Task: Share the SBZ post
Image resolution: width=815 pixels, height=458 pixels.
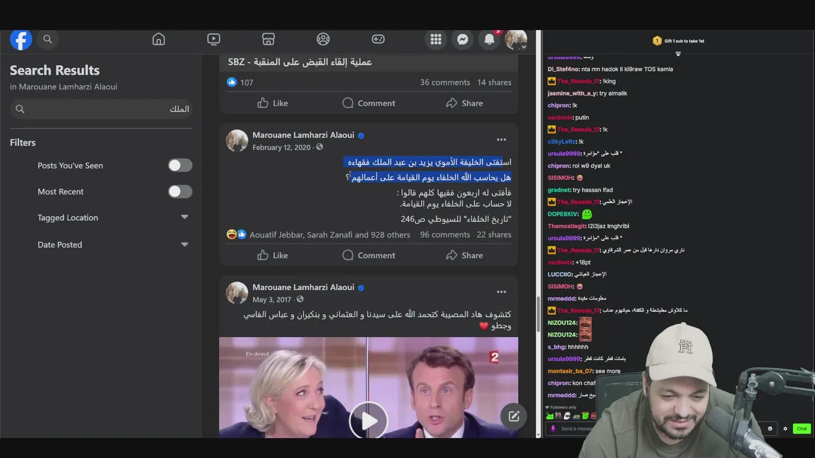Action: pos(464,103)
